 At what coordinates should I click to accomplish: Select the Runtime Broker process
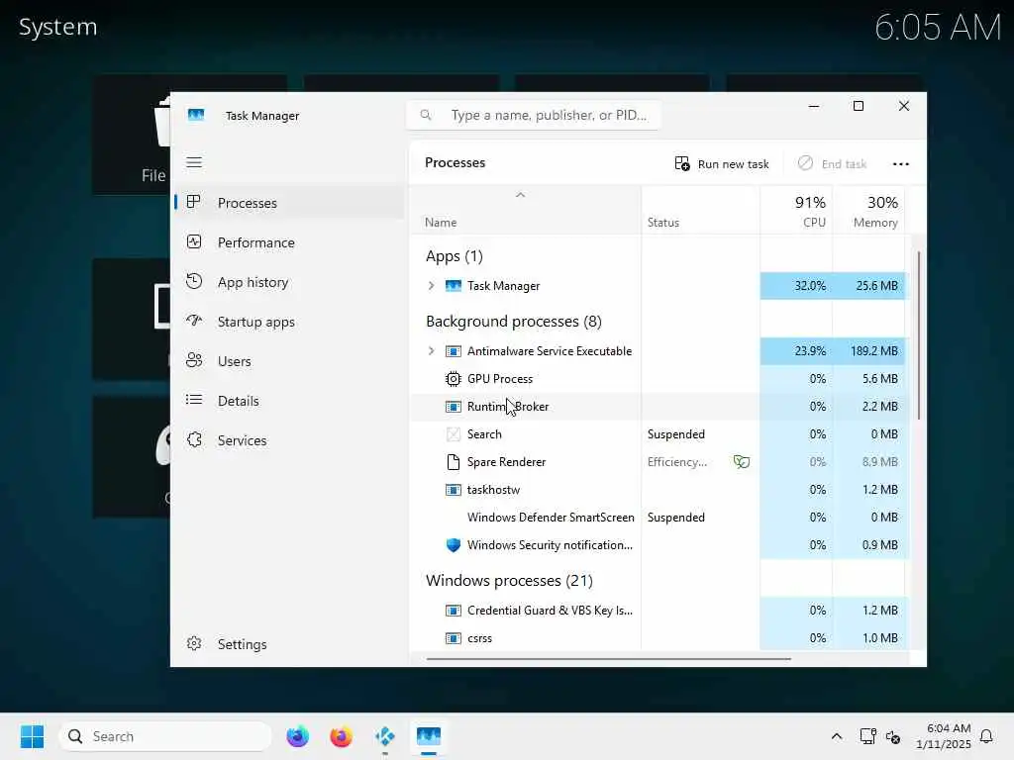(659, 407)
